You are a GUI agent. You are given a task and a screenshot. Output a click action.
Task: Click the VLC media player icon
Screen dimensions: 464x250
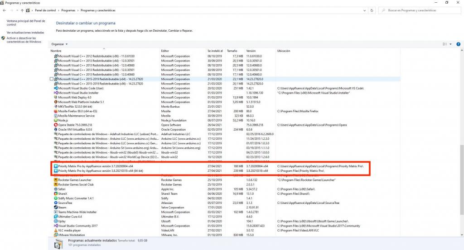56,231
